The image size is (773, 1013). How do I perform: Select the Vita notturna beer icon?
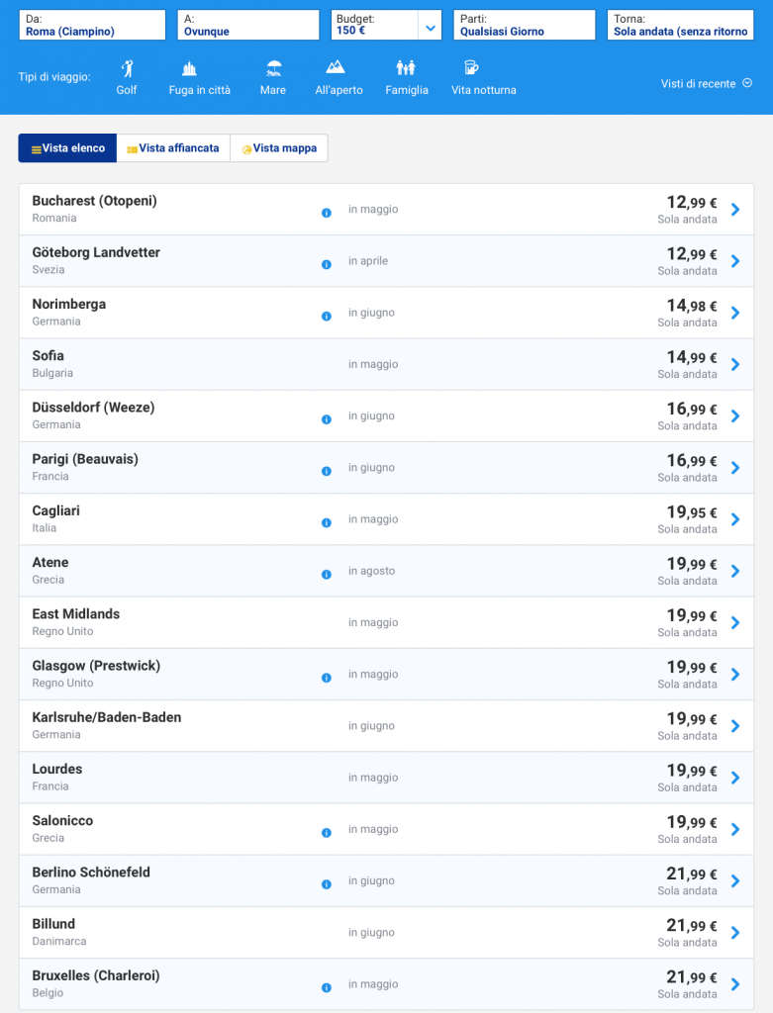[x=471, y=68]
